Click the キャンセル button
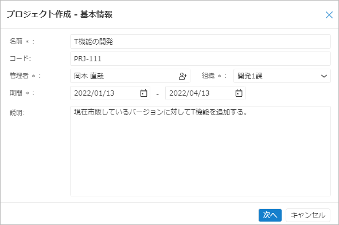The width and height of the screenshot is (339, 225). 308,215
